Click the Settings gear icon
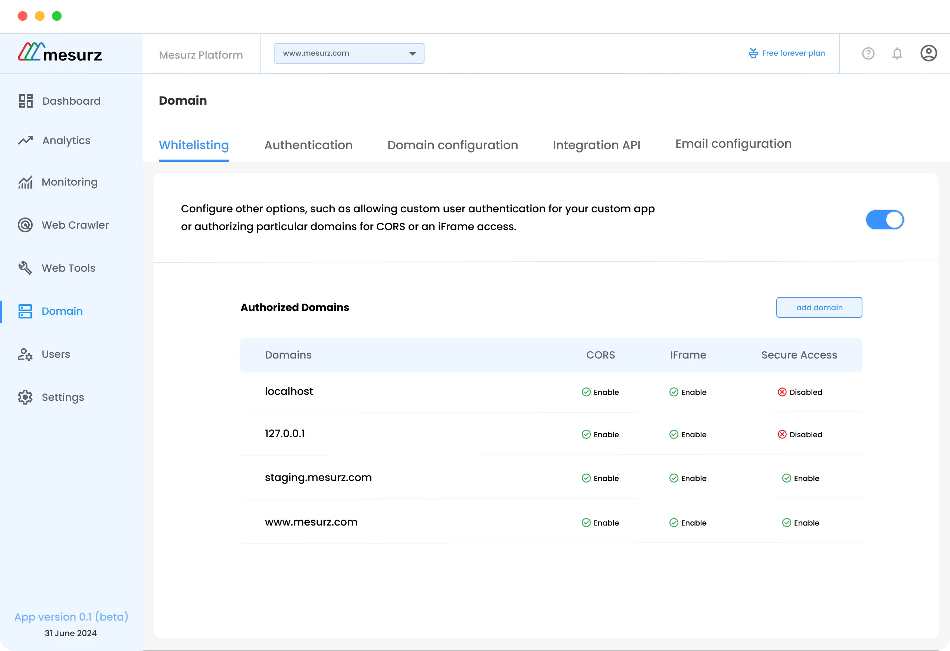 [x=25, y=397]
